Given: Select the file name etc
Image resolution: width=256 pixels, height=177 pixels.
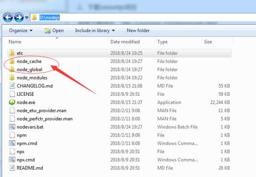Looking at the screenshot, I should tap(20, 53).
